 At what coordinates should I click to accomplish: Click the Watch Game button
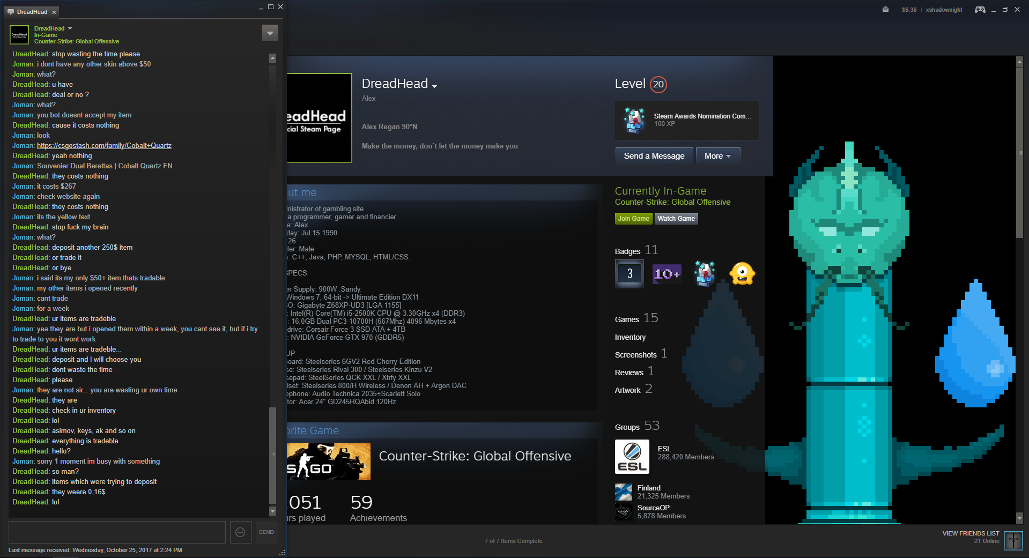(676, 219)
